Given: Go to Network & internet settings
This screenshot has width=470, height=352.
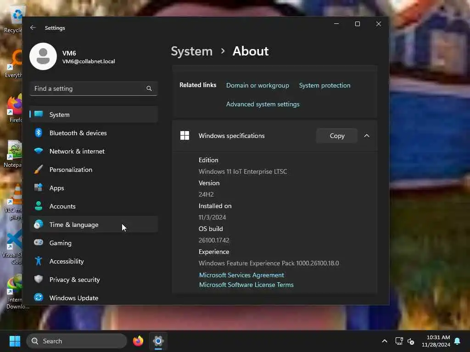Looking at the screenshot, I should 94,151.
